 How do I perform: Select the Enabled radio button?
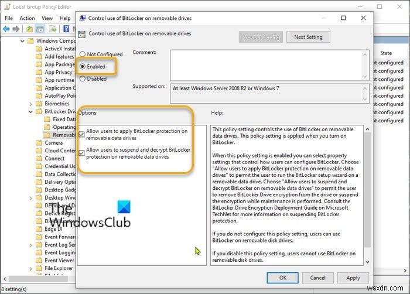click(x=83, y=66)
